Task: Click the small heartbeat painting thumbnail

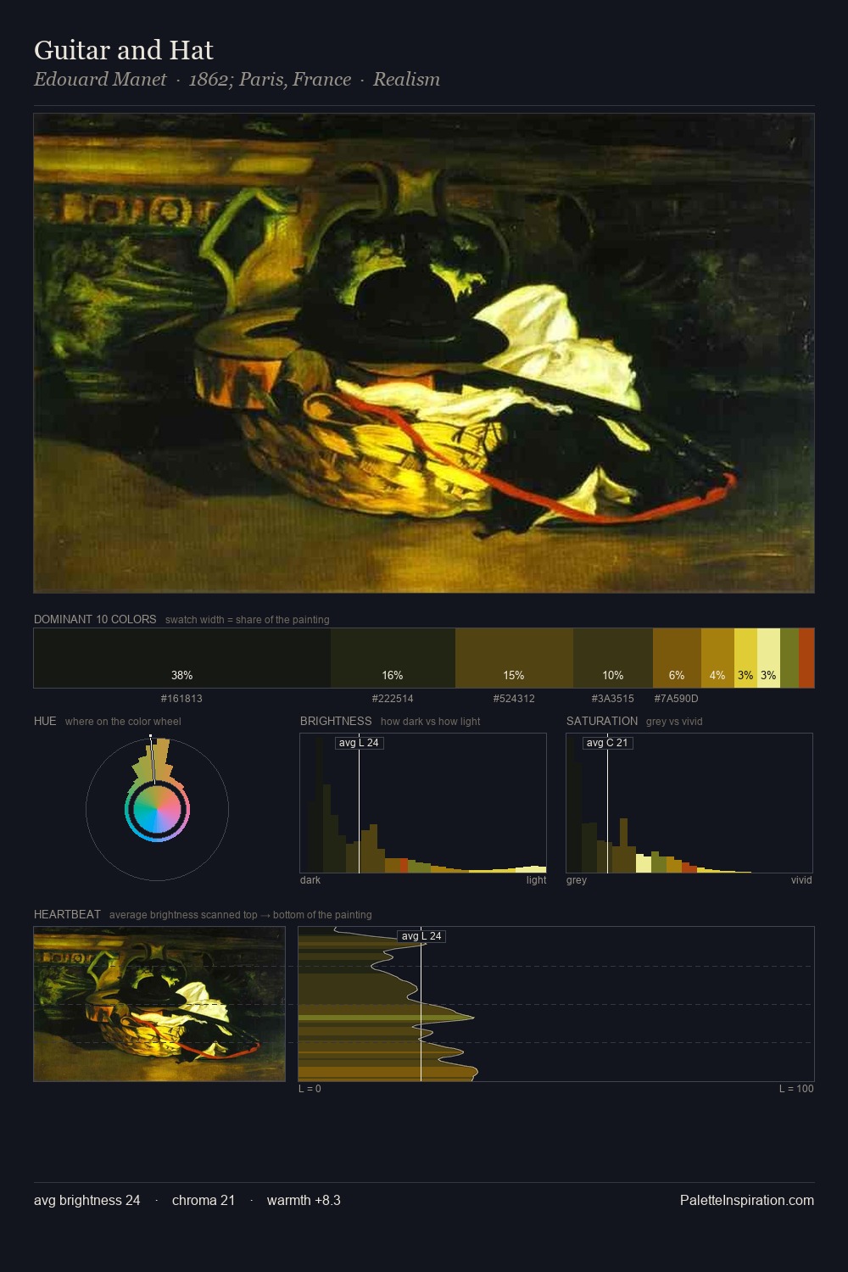Action: click(159, 1004)
